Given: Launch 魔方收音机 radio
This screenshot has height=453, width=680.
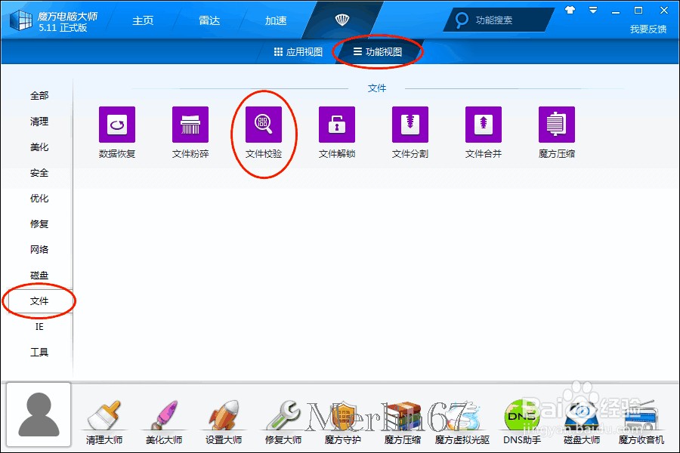Looking at the screenshot, I should tap(641, 422).
